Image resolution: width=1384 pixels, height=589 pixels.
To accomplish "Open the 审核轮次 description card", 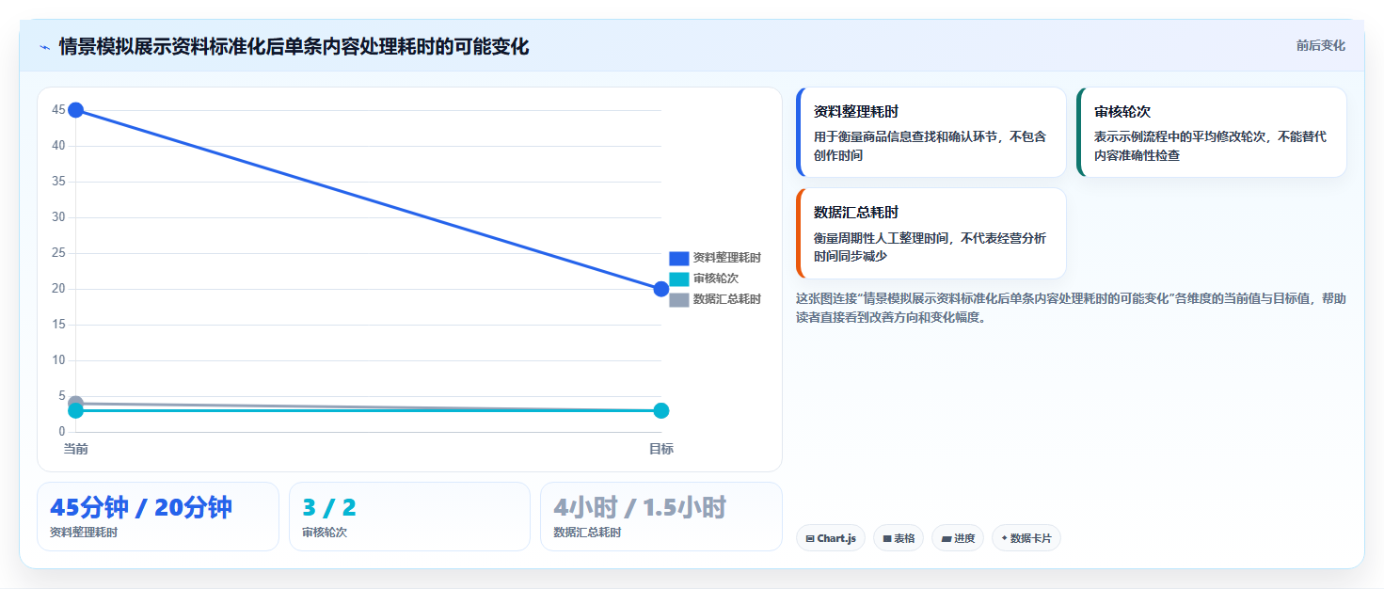I will point(1212,133).
